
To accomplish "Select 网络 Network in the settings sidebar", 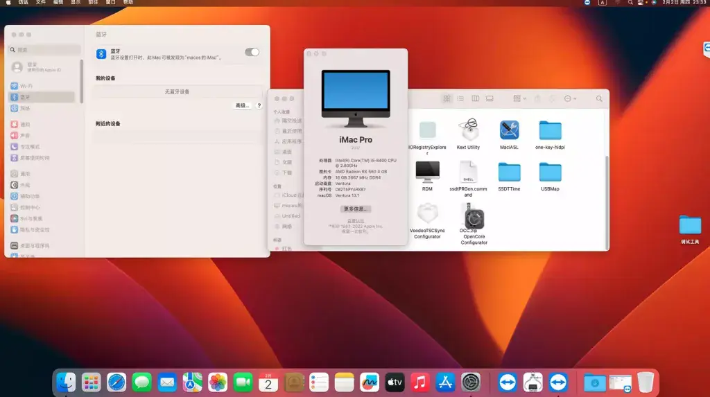I will (x=42, y=108).
